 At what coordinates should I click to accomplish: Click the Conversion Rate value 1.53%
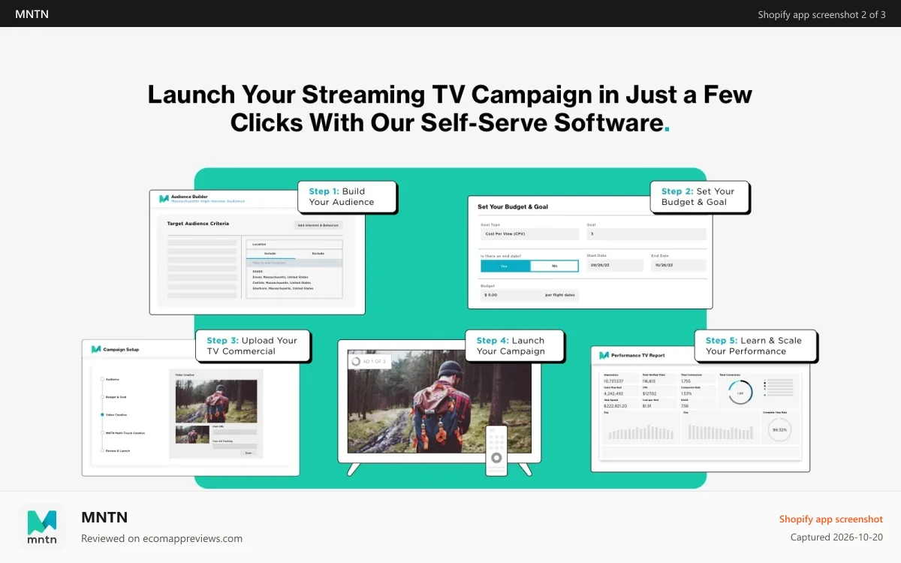click(686, 393)
